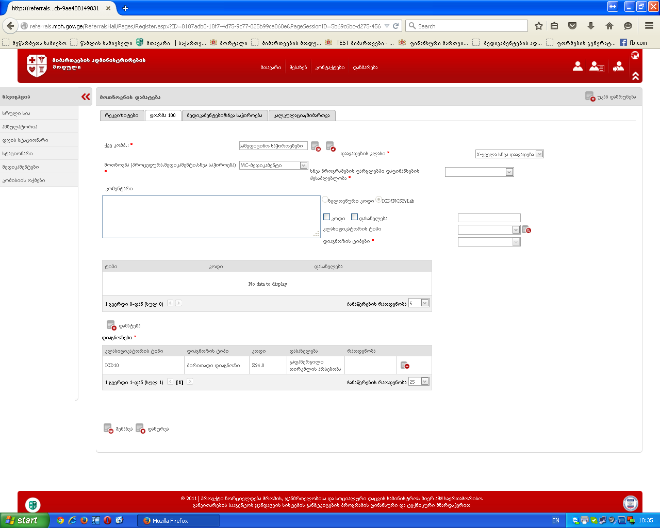Screen dimensions: 660x528
Task: Collapse the ნავიგაცია sidebar with the double-arrow icon
Action: [86, 97]
